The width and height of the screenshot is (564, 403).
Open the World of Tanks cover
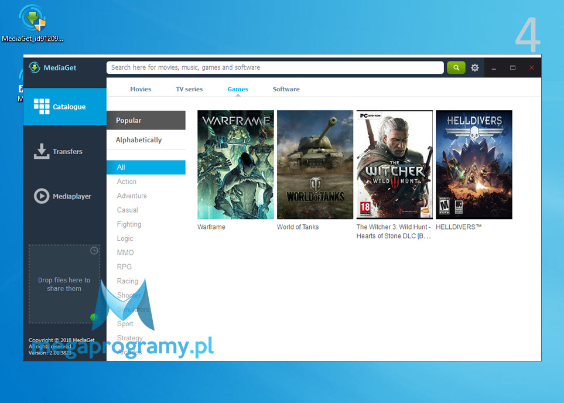coord(315,165)
